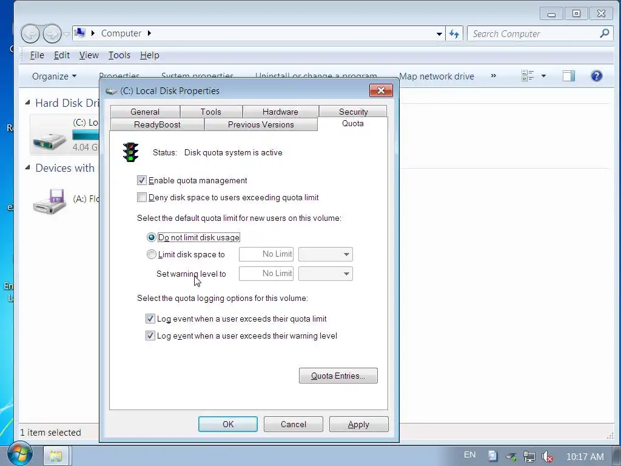This screenshot has height=466, width=621.
Task: Toggle Log event when user exceeds quota limit
Action: [x=150, y=319]
